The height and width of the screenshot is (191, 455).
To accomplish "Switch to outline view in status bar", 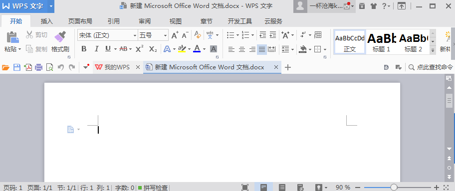I will click(282, 188).
